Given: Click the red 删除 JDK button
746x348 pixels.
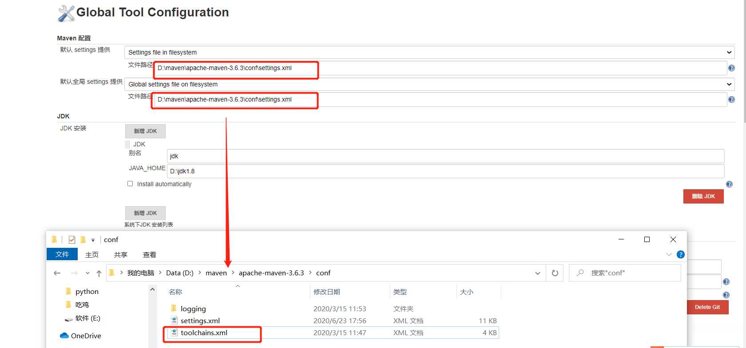Looking at the screenshot, I should click(703, 196).
